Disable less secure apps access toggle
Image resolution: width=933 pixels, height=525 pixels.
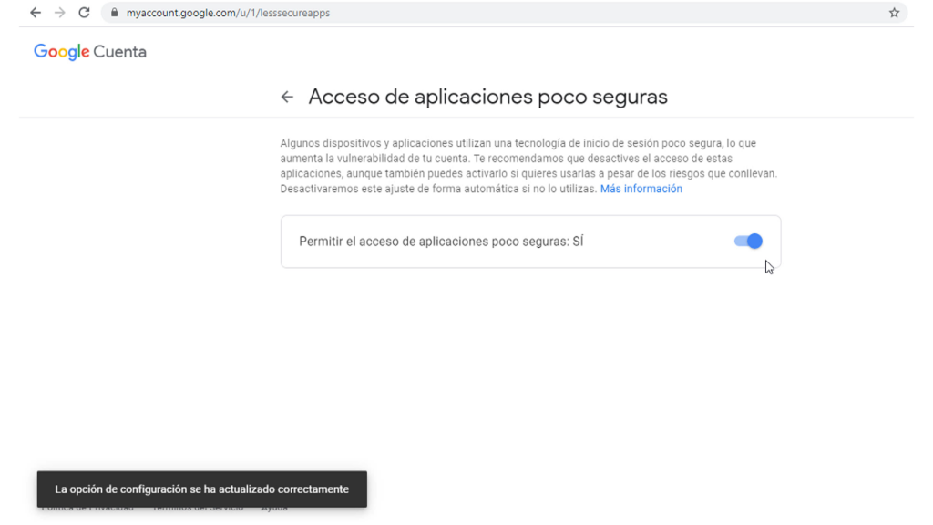[x=748, y=242]
